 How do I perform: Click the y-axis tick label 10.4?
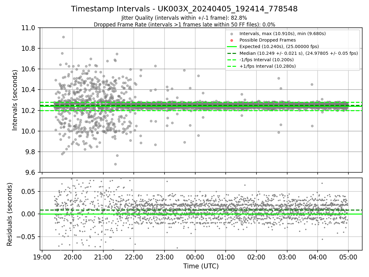(x=29, y=90)
